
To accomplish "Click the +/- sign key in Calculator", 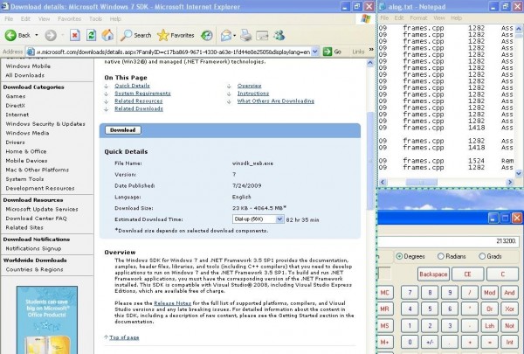I will click(x=430, y=342).
